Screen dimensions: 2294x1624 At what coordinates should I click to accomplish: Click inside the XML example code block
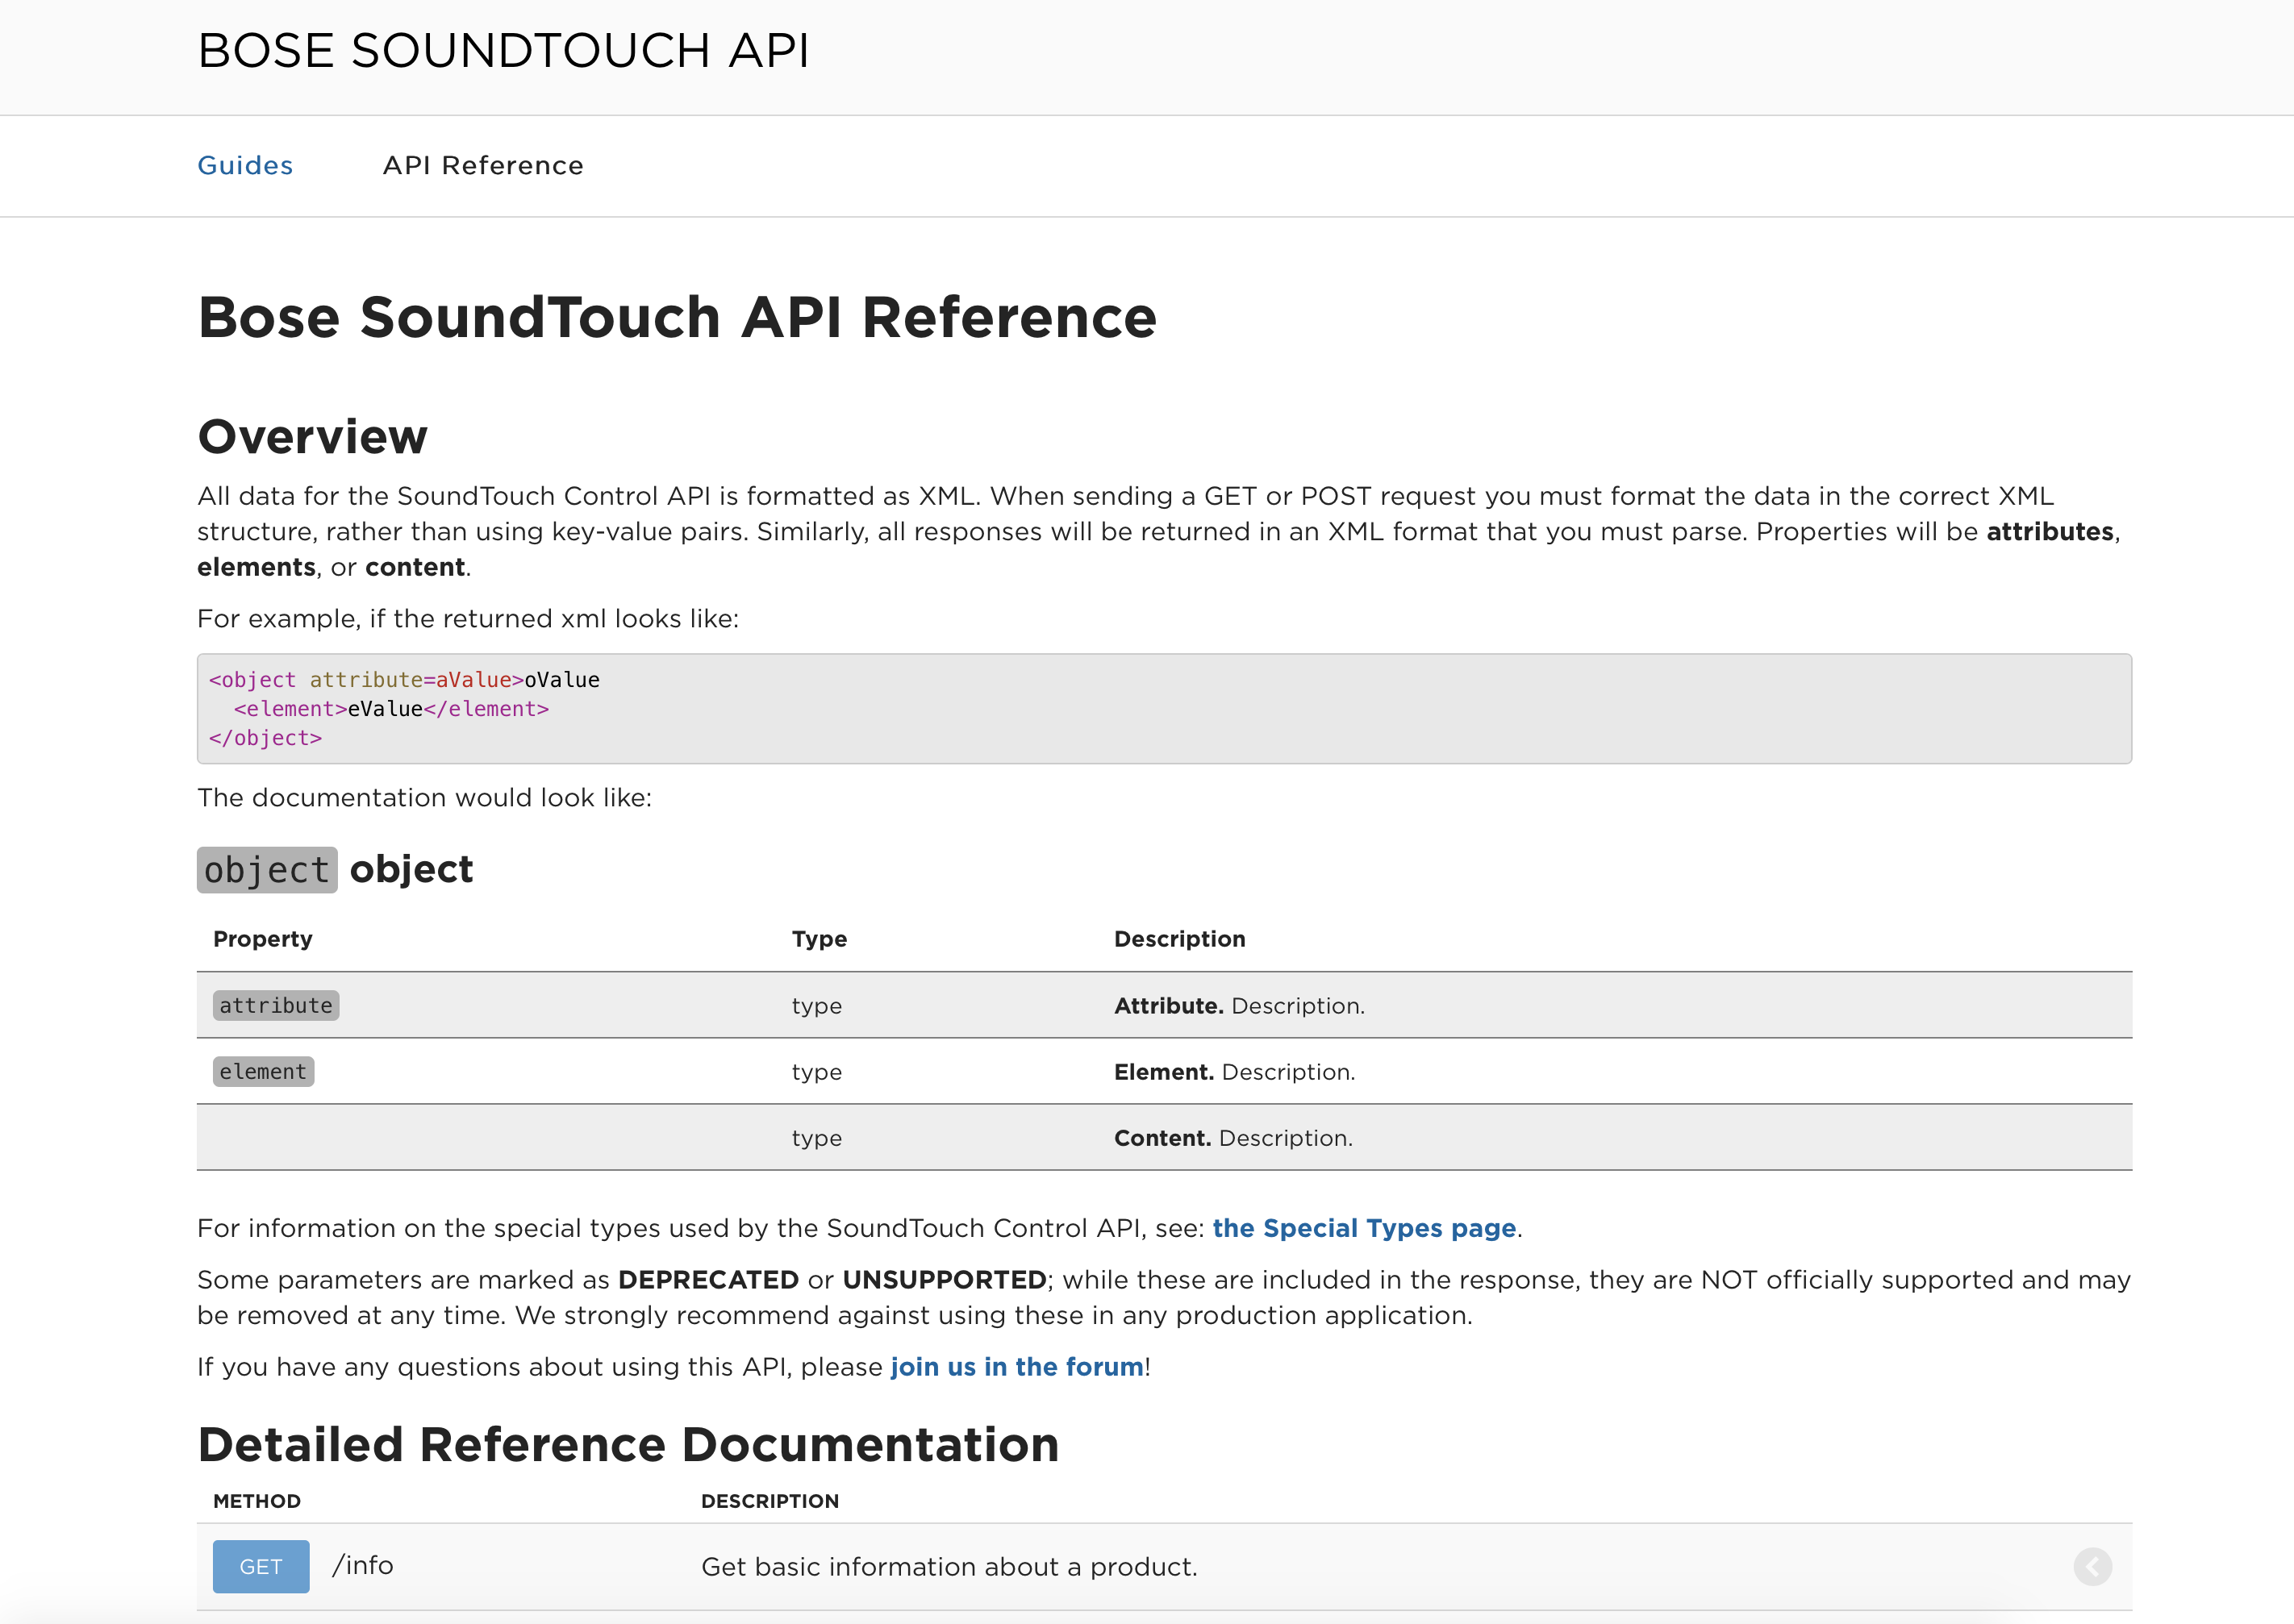(x=1163, y=708)
